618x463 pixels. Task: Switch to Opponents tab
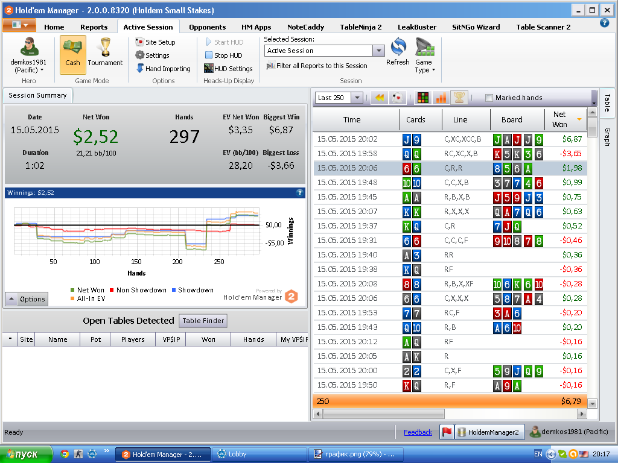tap(208, 27)
